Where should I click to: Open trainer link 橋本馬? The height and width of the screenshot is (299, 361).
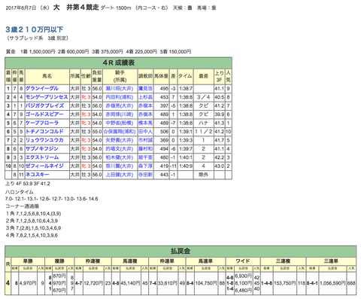tap(145, 123)
